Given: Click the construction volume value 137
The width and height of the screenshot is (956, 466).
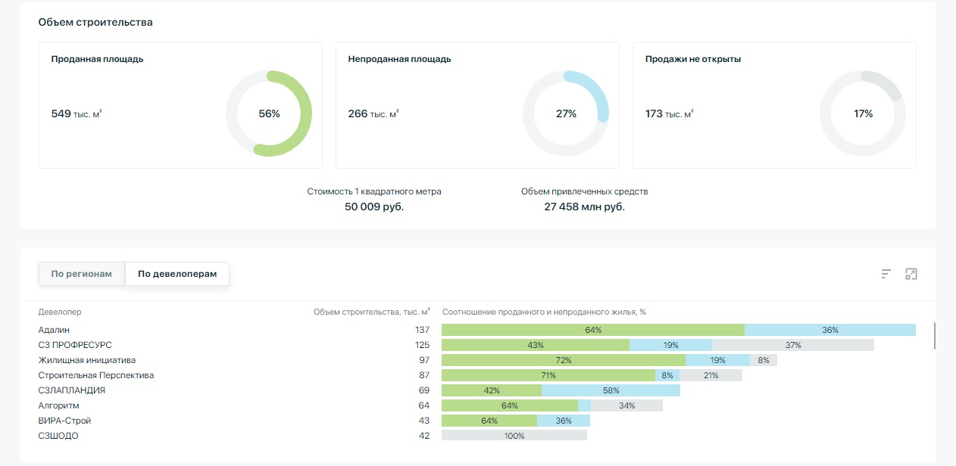Looking at the screenshot, I should pos(422,330).
